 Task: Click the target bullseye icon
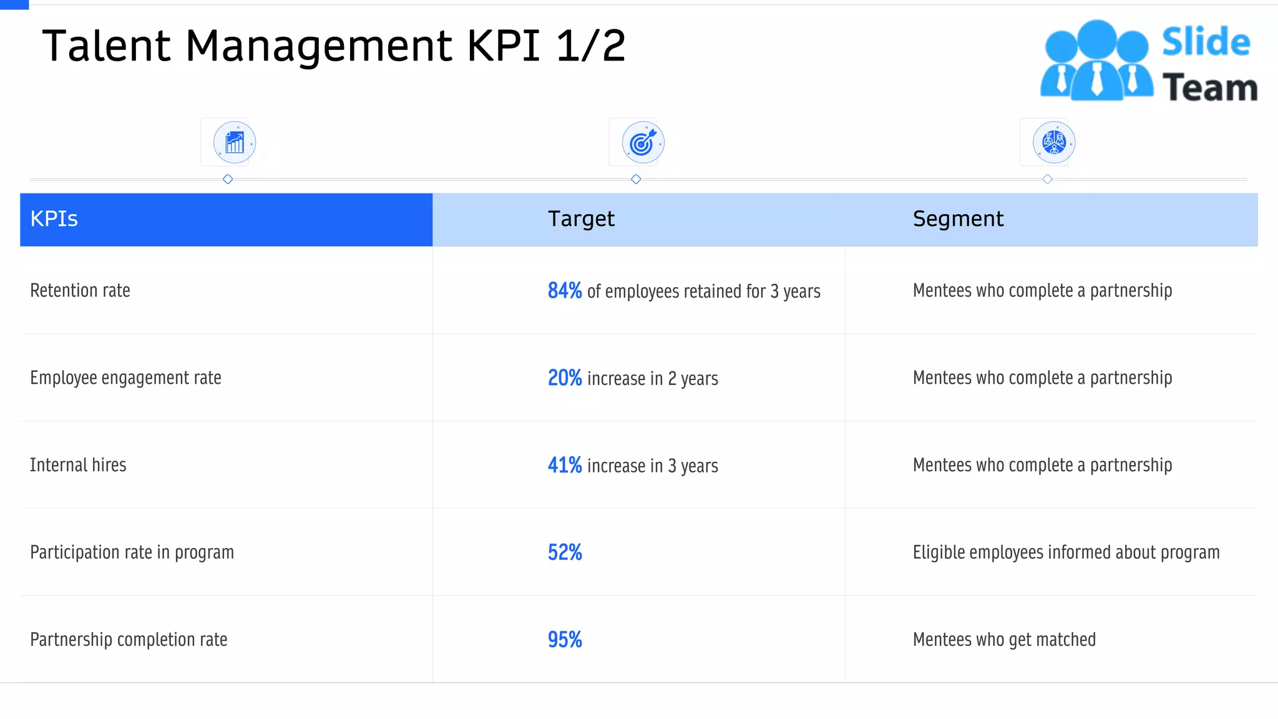(643, 142)
